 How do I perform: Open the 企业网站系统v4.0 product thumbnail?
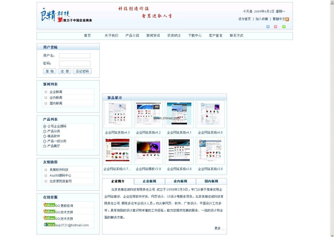coord(210,114)
